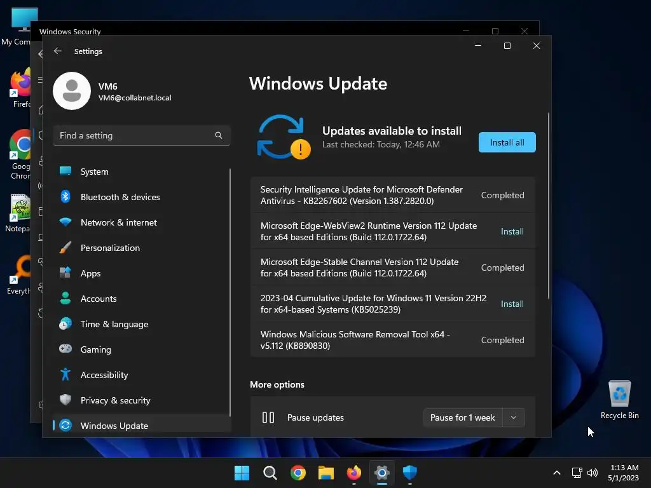This screenshot has width=651, height=488.
Task: Open the Windows Start button
Action: click(x=242, y=473)
